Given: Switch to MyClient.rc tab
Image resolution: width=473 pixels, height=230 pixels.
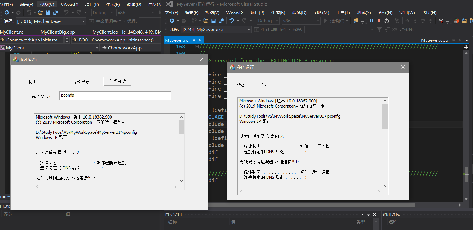Looking at the screenshot, I should (x=12, y=32).
